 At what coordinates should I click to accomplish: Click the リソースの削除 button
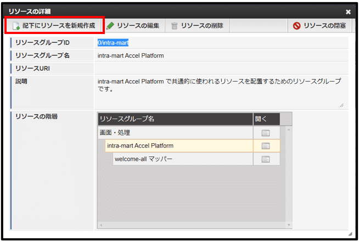point(197,25)
